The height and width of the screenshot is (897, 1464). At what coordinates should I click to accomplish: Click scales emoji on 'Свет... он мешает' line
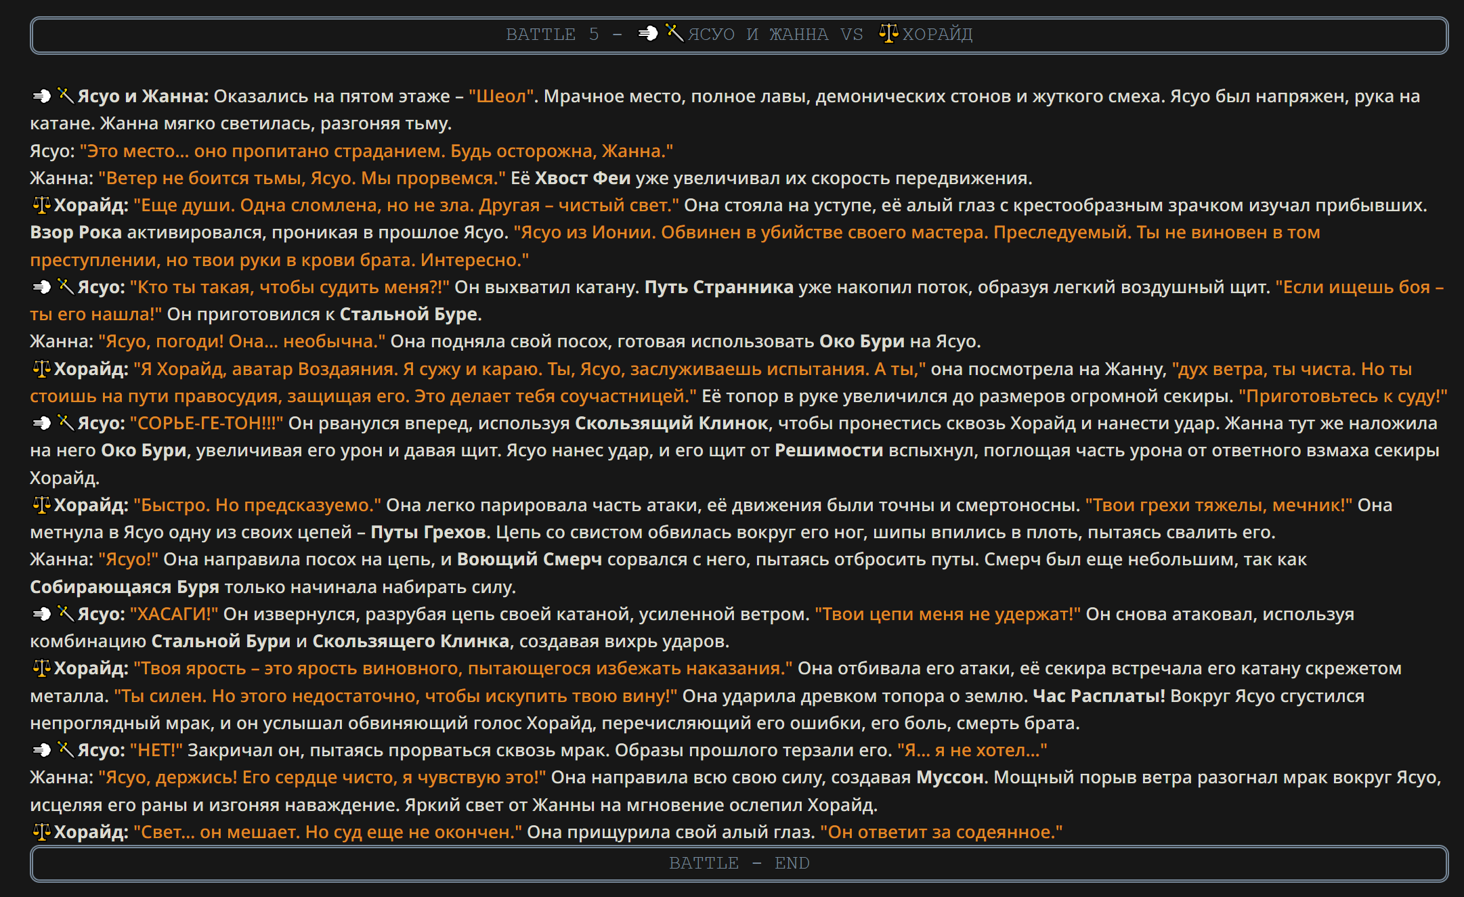pos(42,831)
